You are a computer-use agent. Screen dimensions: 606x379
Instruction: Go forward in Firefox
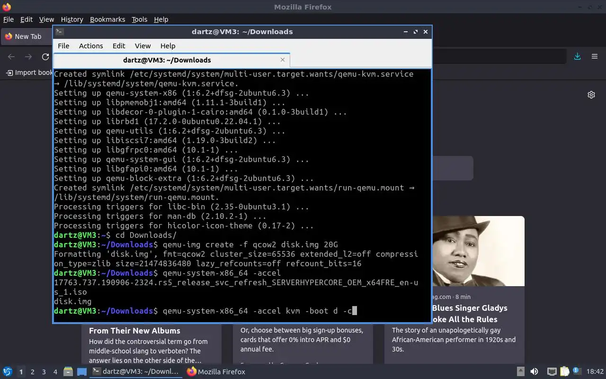(x=28, y=57)
